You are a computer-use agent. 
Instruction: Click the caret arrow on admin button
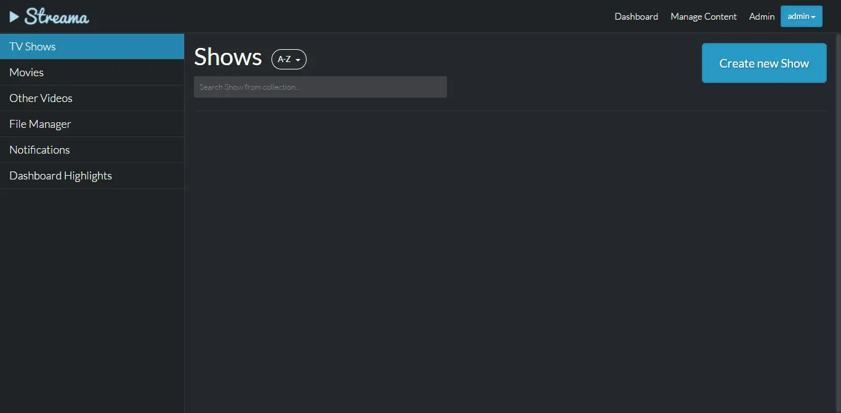pos(813,17)
